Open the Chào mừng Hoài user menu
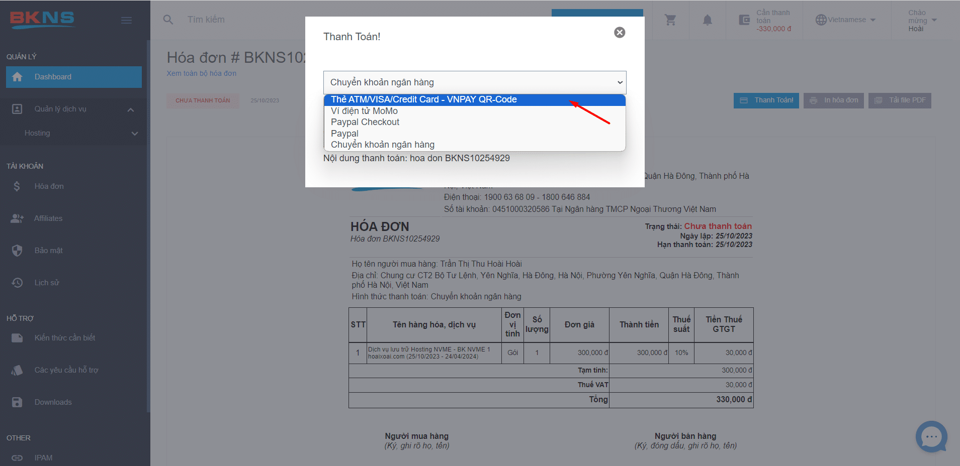 (x=922, y=21)
